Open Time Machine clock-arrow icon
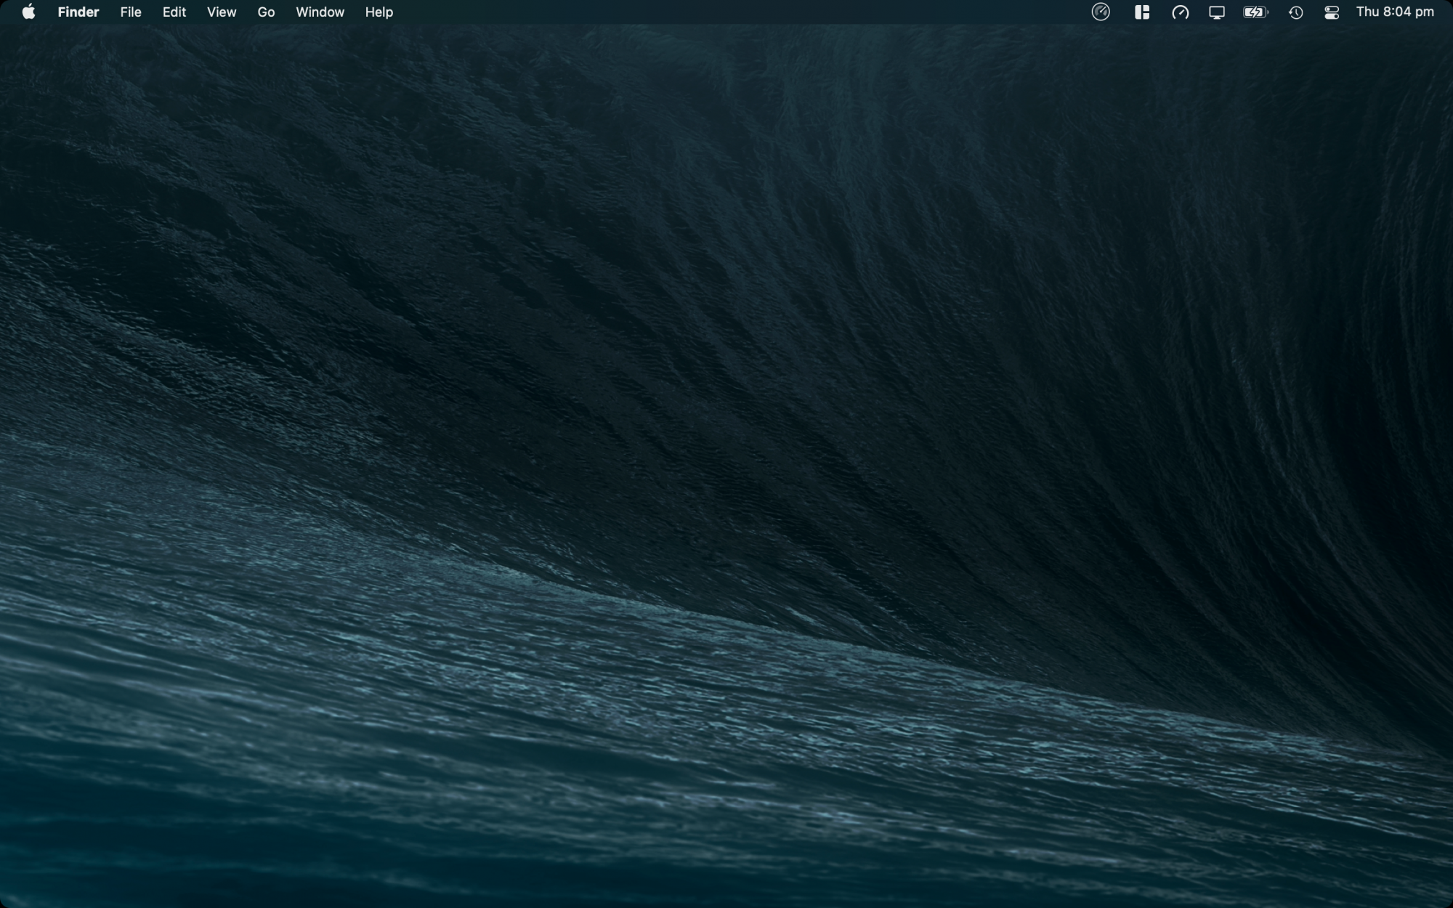The image size is (1453, 908). (1295, 12)
